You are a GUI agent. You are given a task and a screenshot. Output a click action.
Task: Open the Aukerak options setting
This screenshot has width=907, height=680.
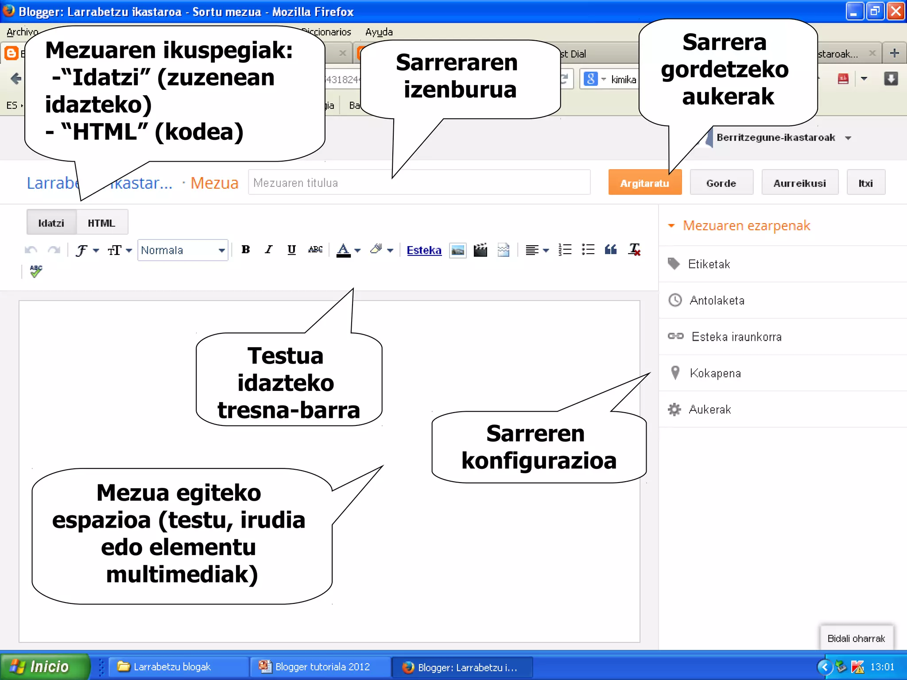pos(783,409)
